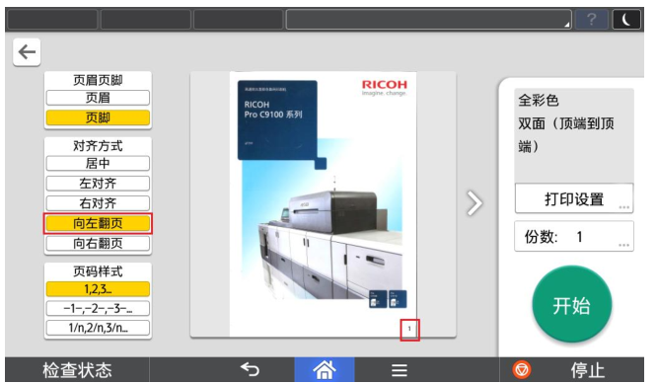Tap the RICOH brochure preview thumbnail

323,204
